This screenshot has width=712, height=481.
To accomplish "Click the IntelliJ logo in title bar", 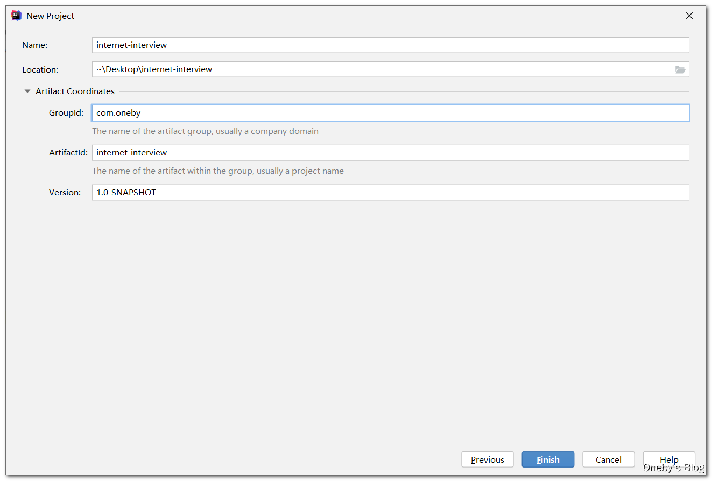I will (x=16, y=16).
